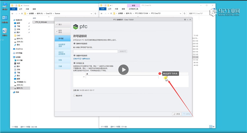Screen dimensions: 247x133
Task: Click the PTC logo in installer header
Action: [80, 27]
